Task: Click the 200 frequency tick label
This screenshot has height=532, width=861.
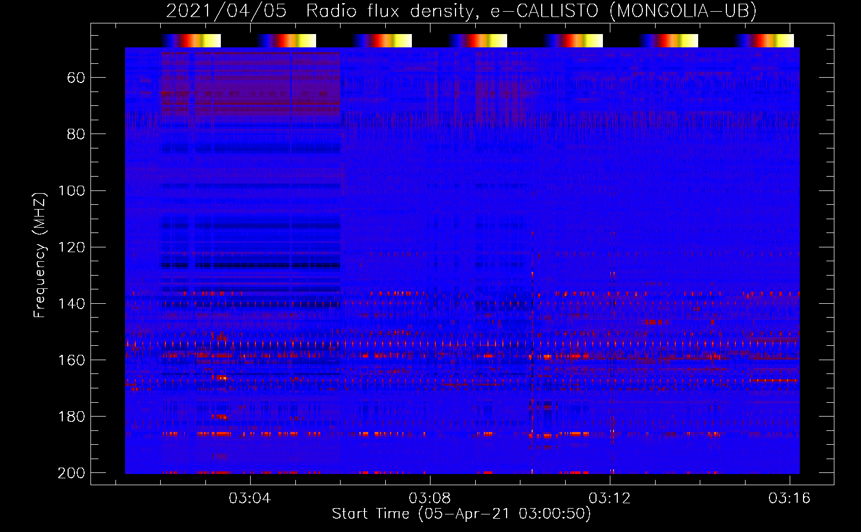Action: pos(71,473)
